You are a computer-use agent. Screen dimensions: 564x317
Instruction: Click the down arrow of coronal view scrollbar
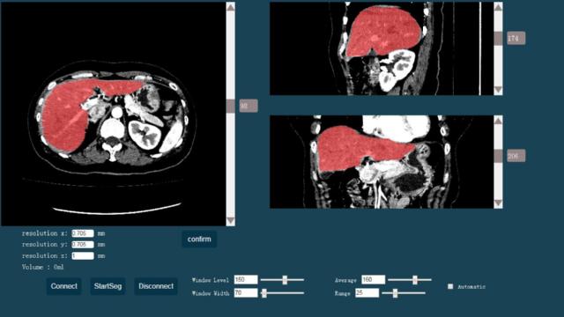(x=498, y=203)
